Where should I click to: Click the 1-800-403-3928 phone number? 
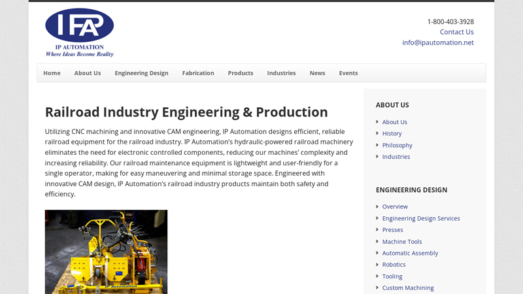click(x=450, y=22)
